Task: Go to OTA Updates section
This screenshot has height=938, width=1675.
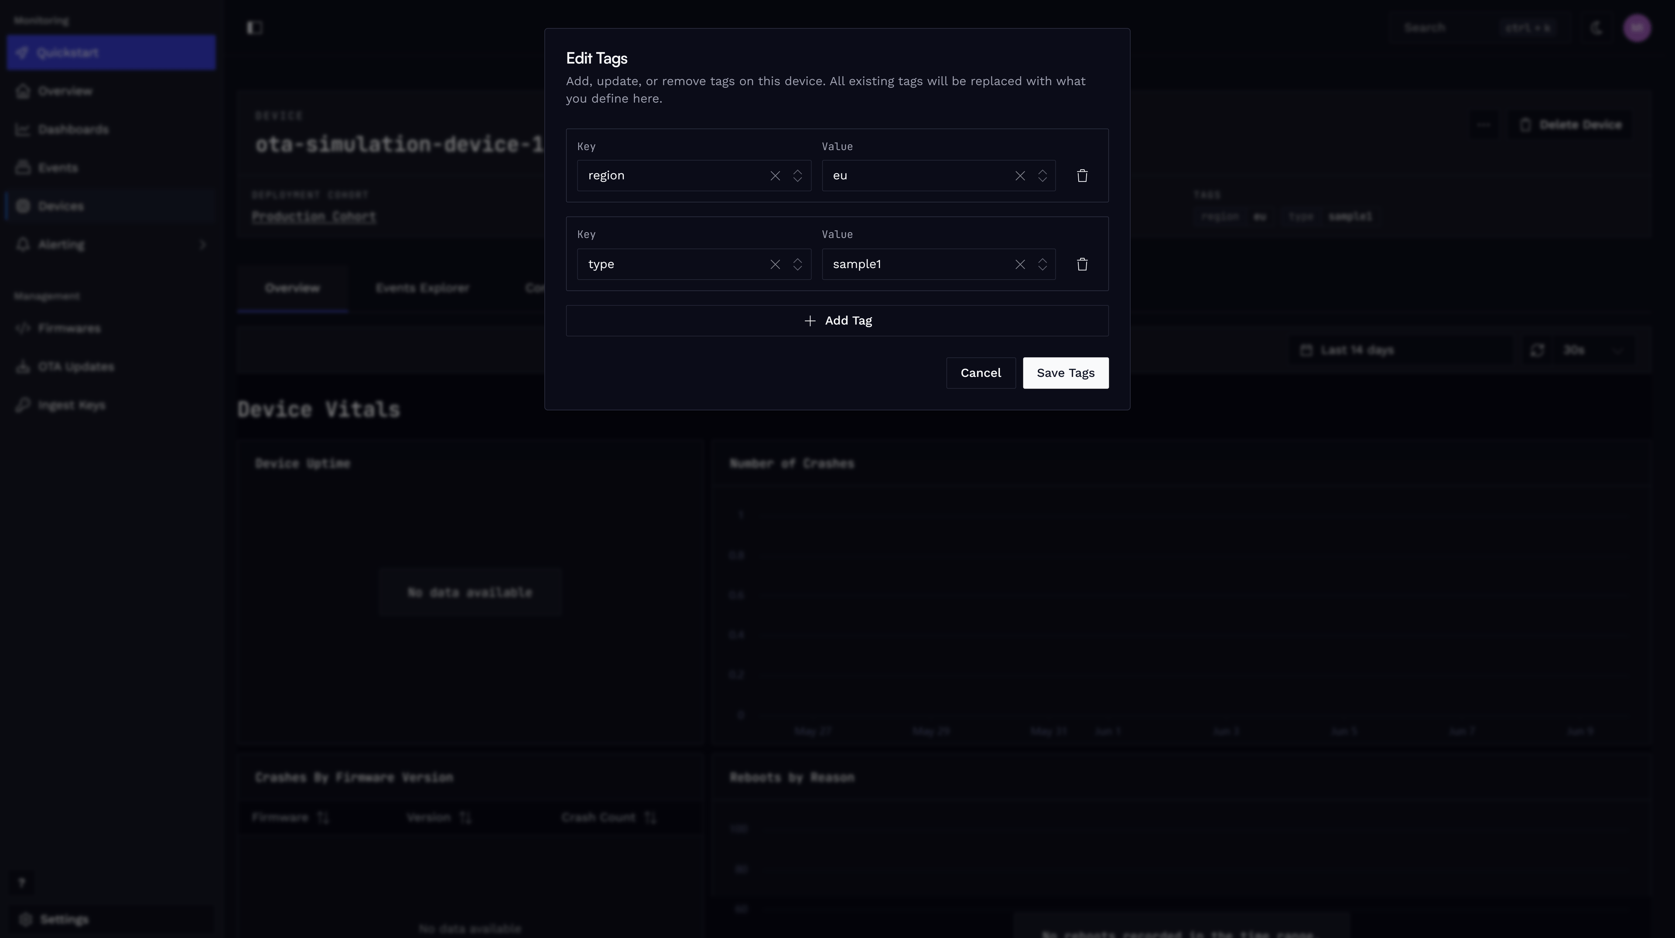Action: tap(75, 367)
